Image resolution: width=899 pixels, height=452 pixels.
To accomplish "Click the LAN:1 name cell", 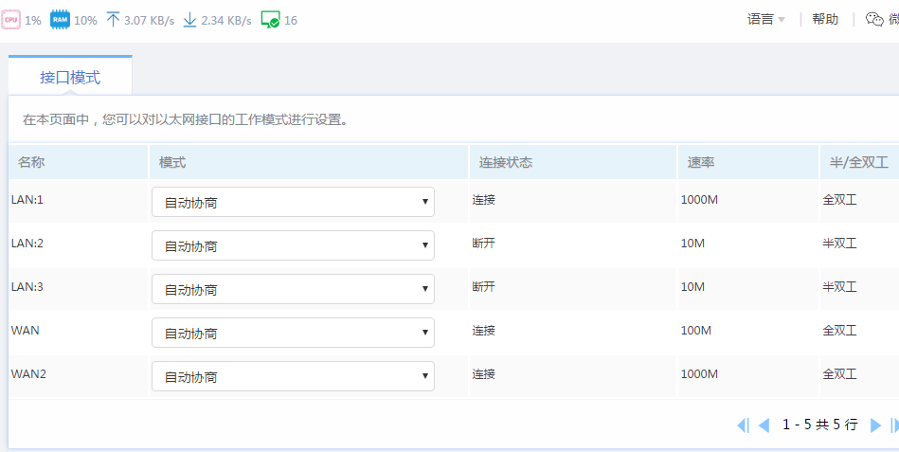I will pyautogui.click(x=27, y=200).
